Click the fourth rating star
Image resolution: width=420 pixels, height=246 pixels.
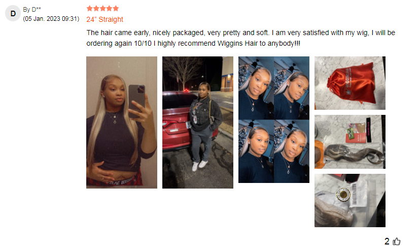click(109, 8)
